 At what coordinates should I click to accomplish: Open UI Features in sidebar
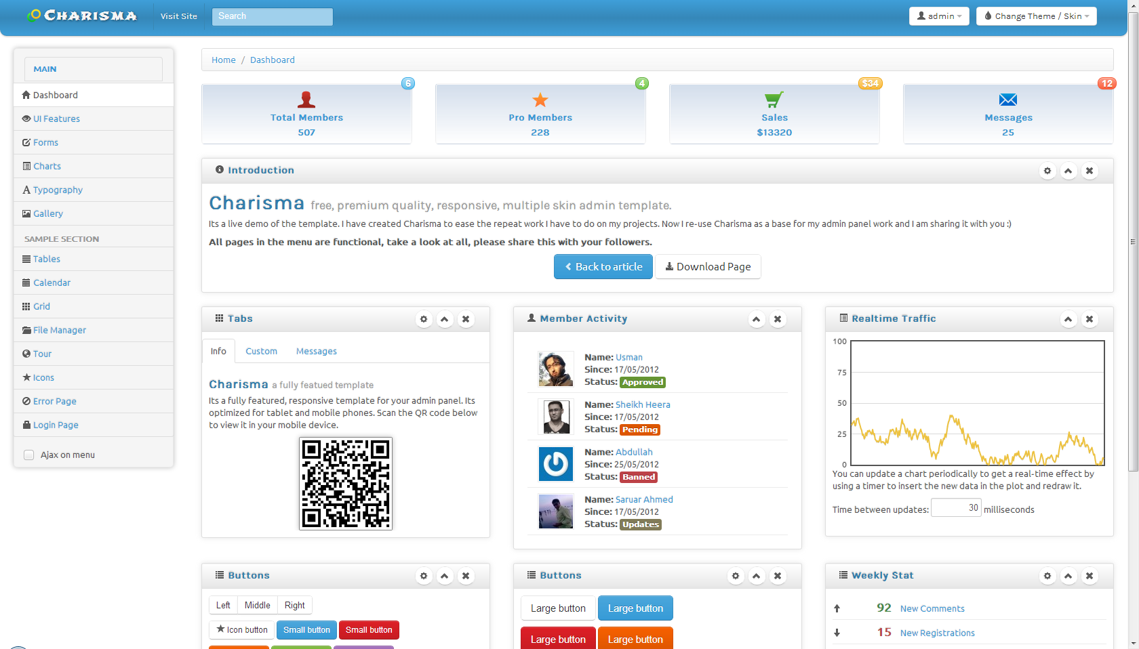[94, 119]
